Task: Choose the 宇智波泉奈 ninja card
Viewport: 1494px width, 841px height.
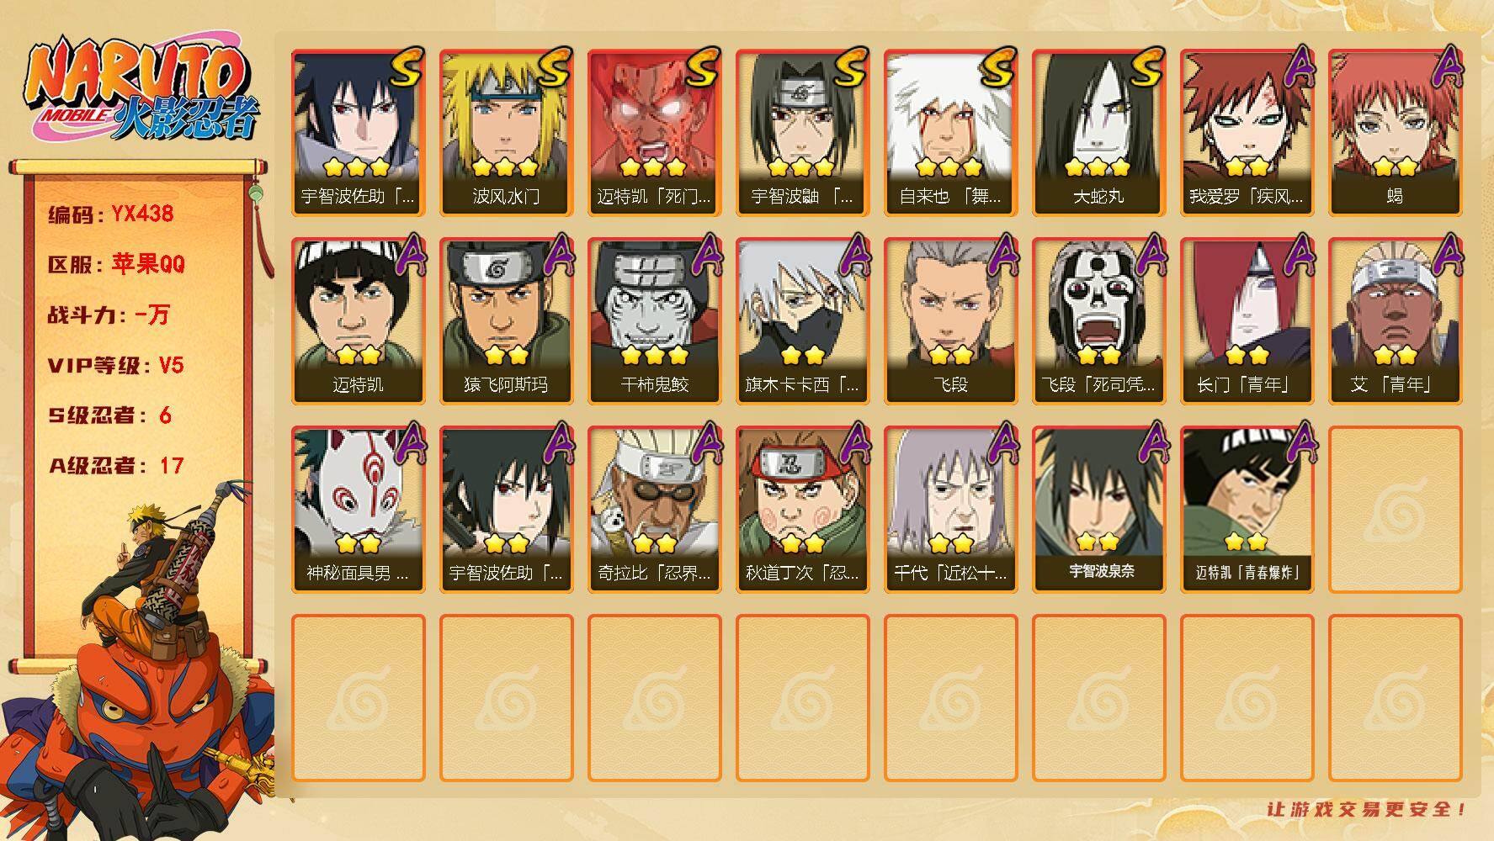Action: click(x=1098, y=509)
